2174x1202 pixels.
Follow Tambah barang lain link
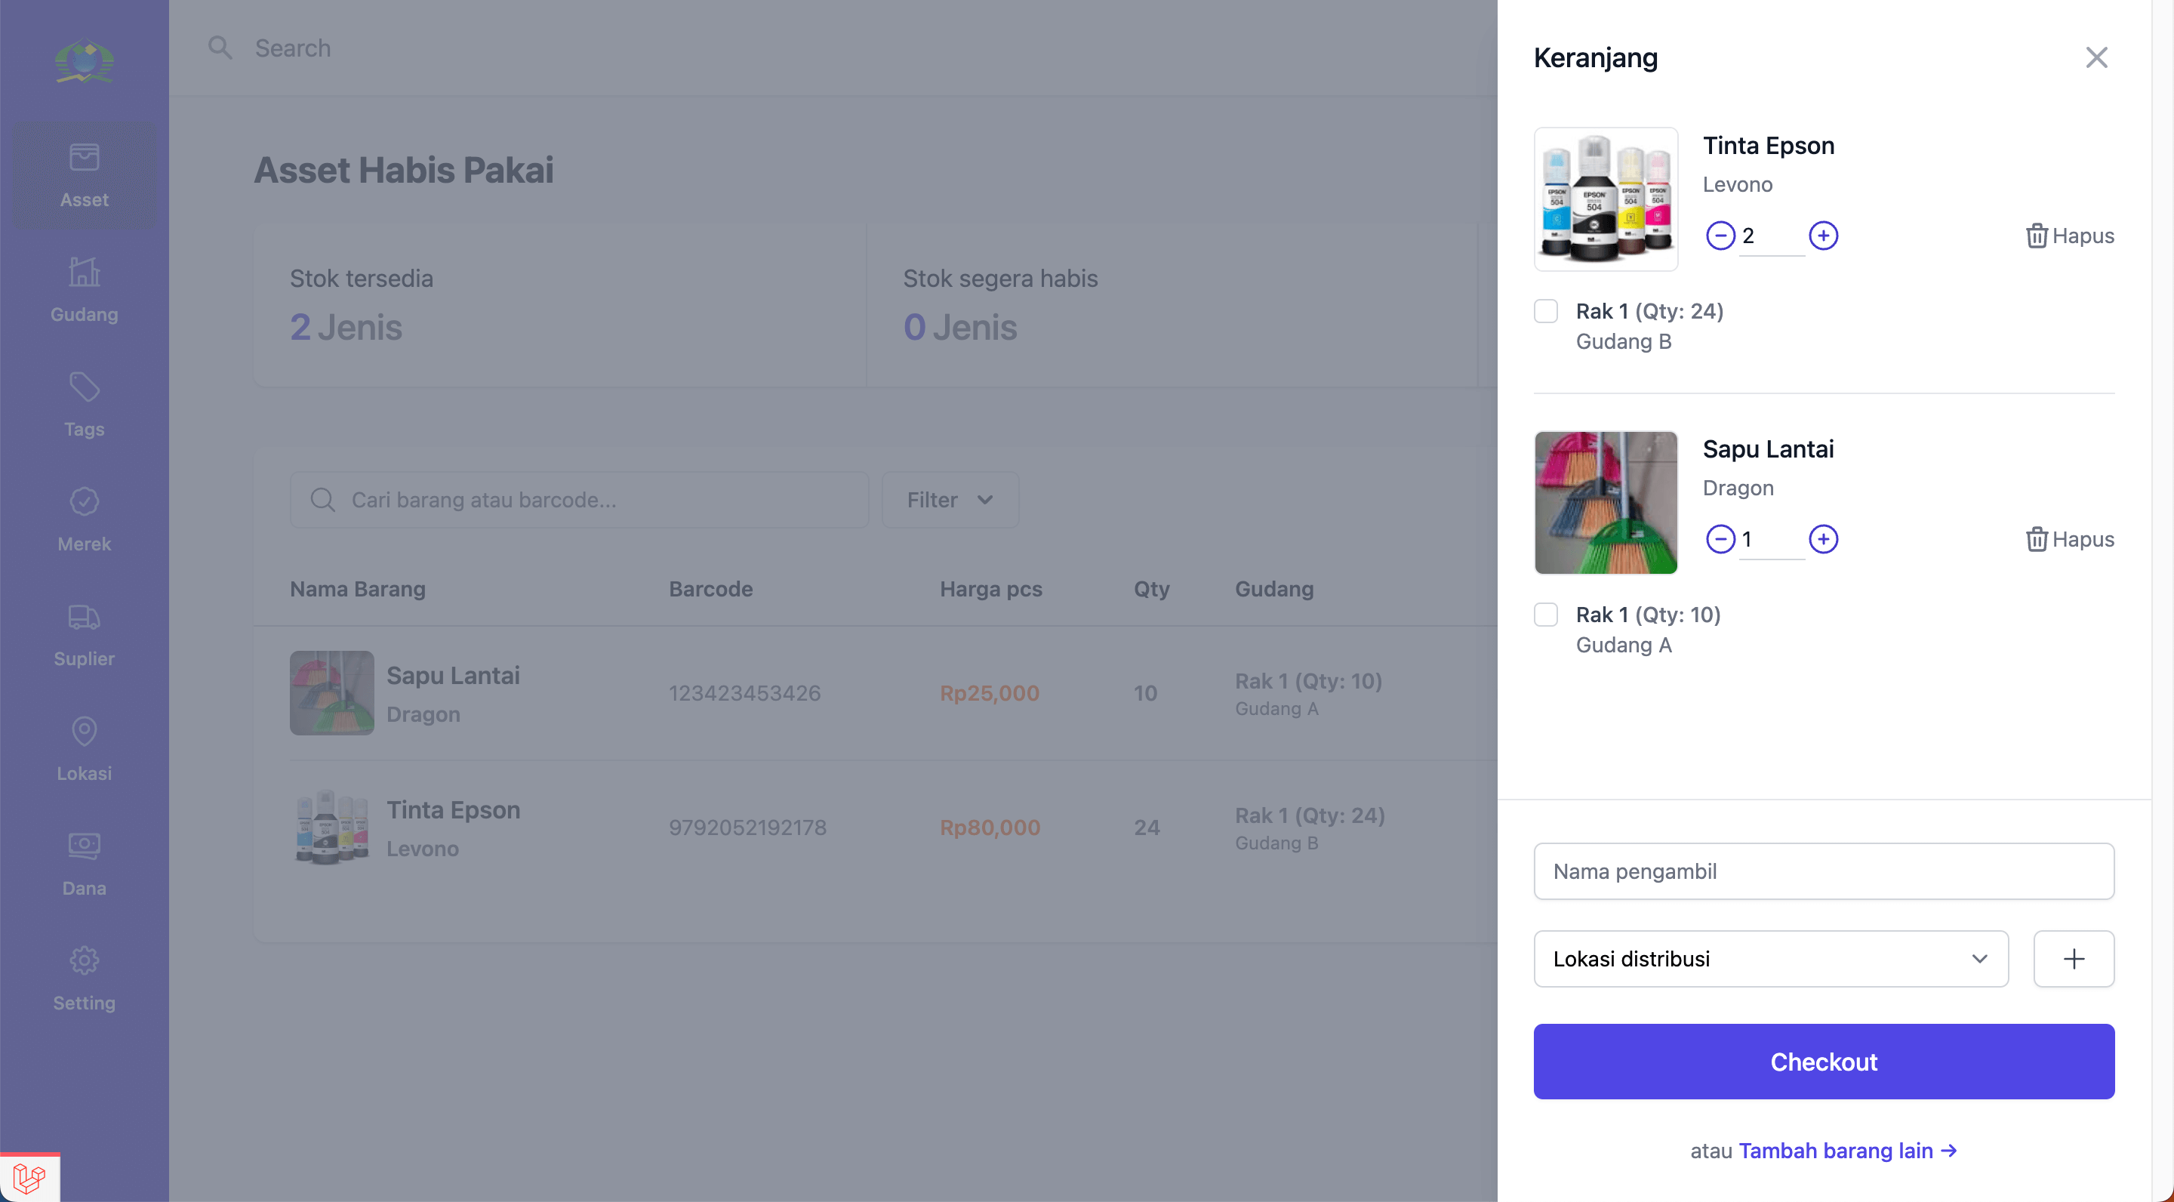click(1846, 1151)
